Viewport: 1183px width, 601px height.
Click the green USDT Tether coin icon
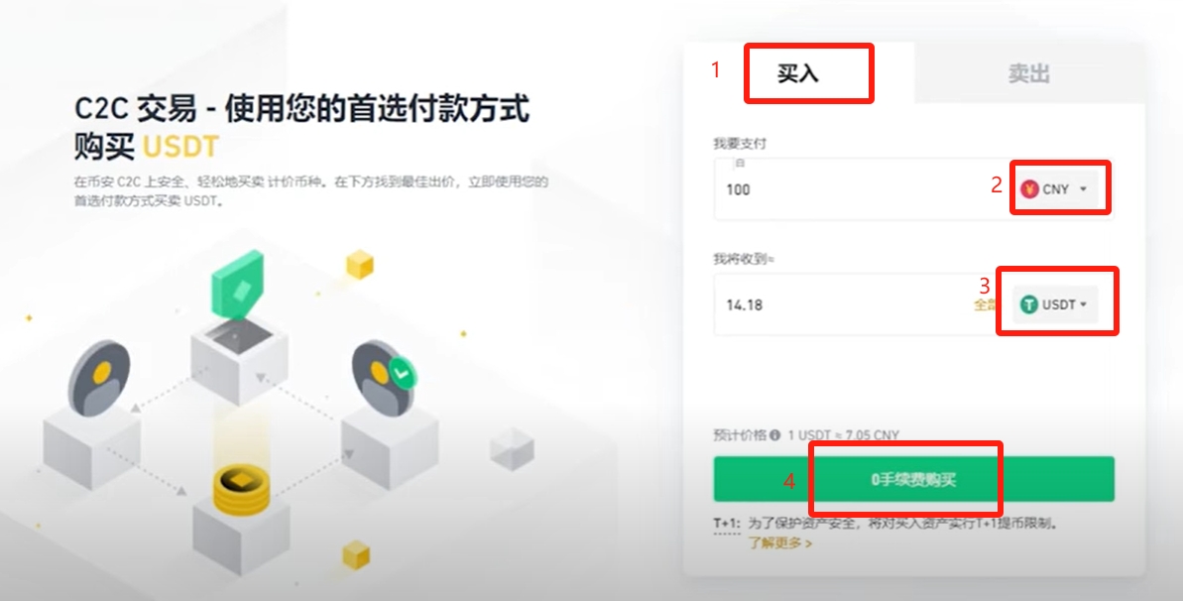[1029, 304]
